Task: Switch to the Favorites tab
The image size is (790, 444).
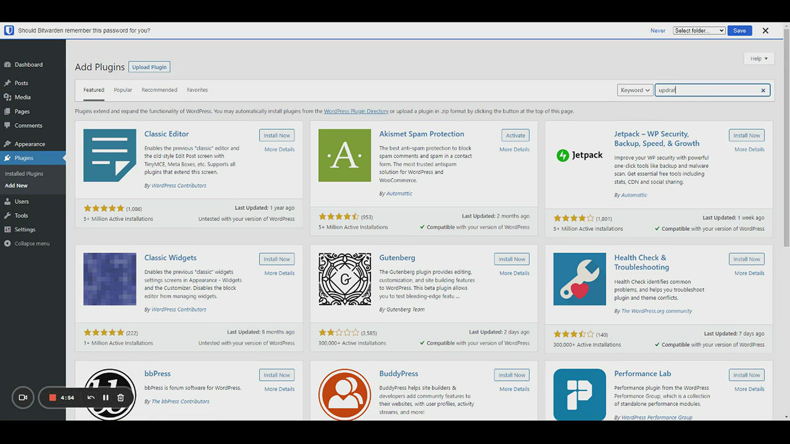Action: pos(197,90)
